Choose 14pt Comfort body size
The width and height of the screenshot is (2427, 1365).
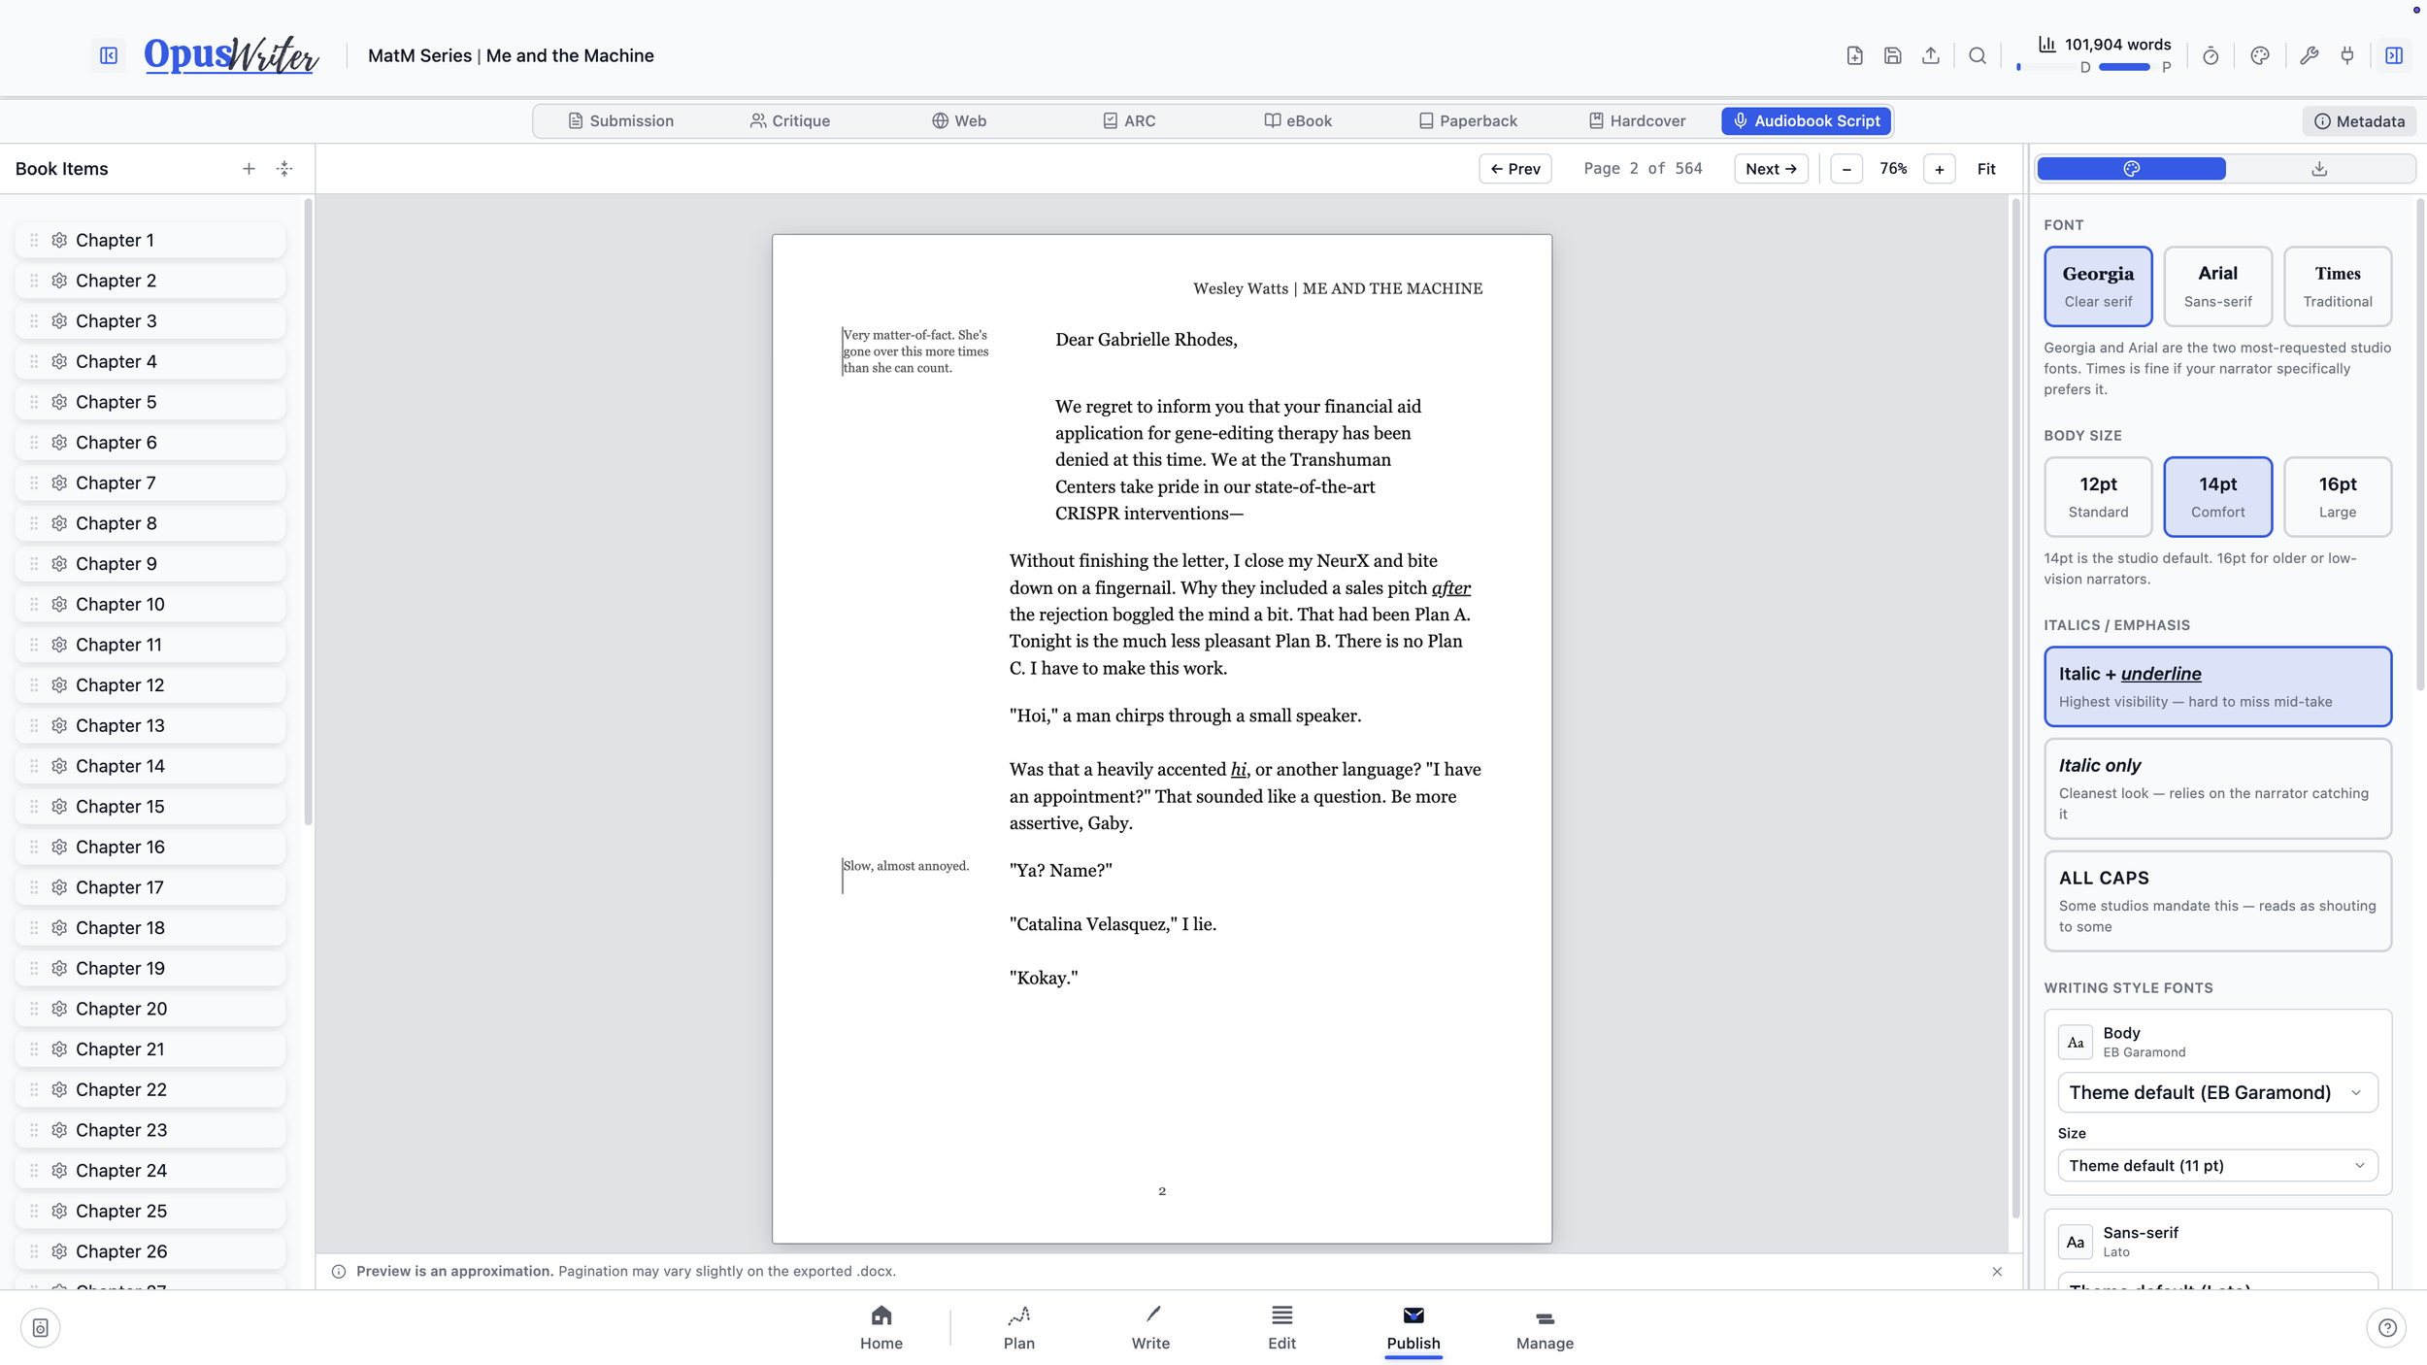[x=2217, y=497]
